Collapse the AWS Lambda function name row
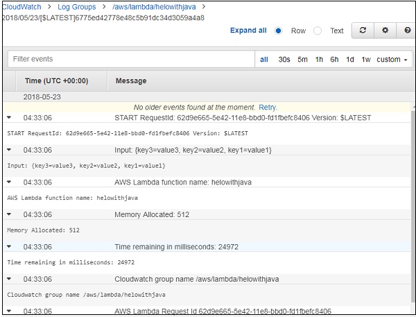416x317 pixels. point(9,182)
